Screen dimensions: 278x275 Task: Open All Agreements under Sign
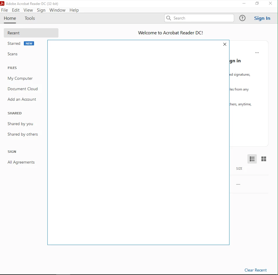(x=21, y=162)
